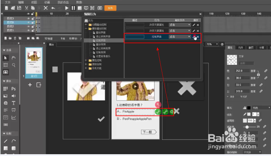This screenshot has height=156, width=271.
Task: Switch to the 分享 tab
Action: click(x=261, y=48)
